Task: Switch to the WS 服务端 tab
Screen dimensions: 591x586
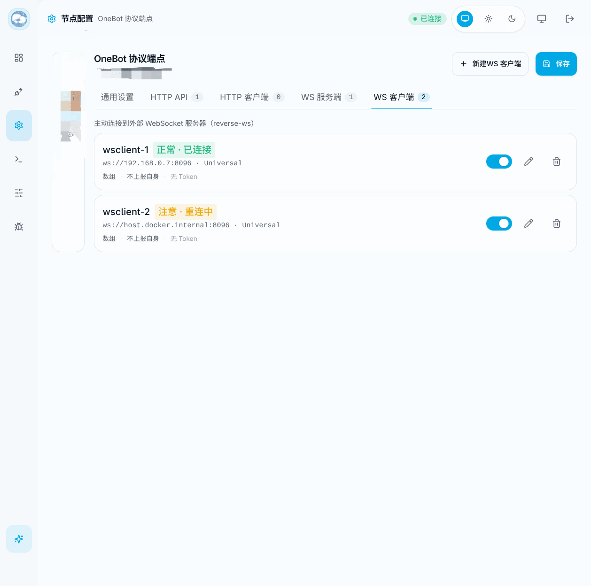Action: 329,97
